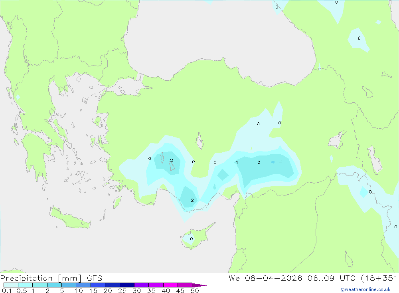Click the "06..09" time range text

click(x=321, y=278)
